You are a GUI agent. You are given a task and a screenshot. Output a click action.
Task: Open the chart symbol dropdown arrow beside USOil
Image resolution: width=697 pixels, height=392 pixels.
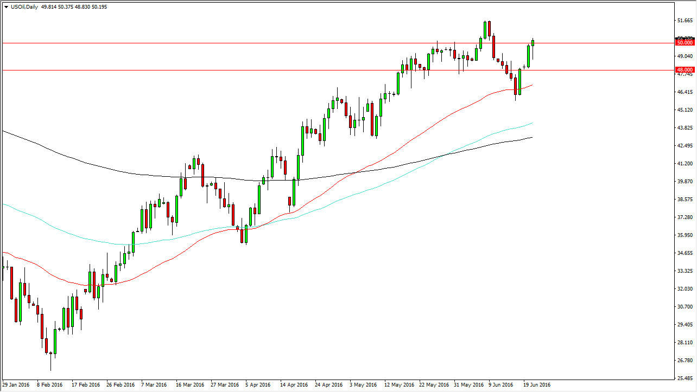click(x=5, y=7)
